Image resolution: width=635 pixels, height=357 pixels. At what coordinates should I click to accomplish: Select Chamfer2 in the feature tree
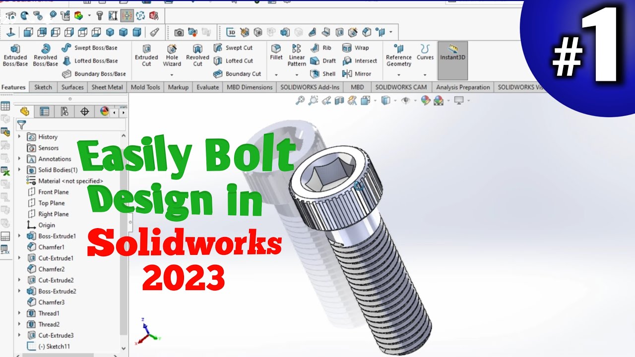click(46, 269)
